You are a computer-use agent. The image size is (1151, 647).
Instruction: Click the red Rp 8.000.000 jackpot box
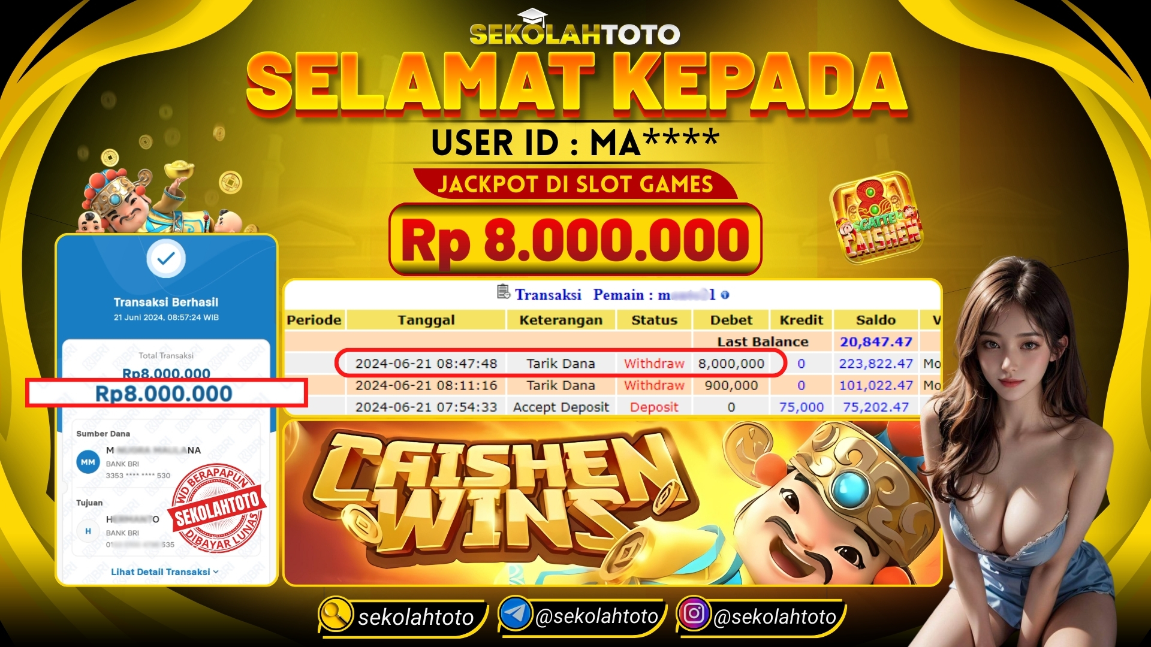(x=575, y=240)
